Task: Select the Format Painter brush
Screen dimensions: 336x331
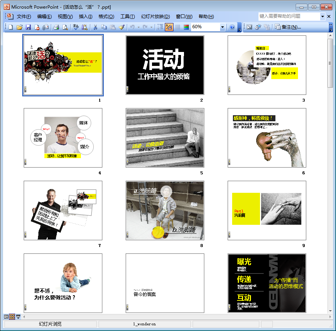Action: (122, 27)
